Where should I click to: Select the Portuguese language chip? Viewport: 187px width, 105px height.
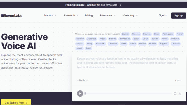[168, 34]
